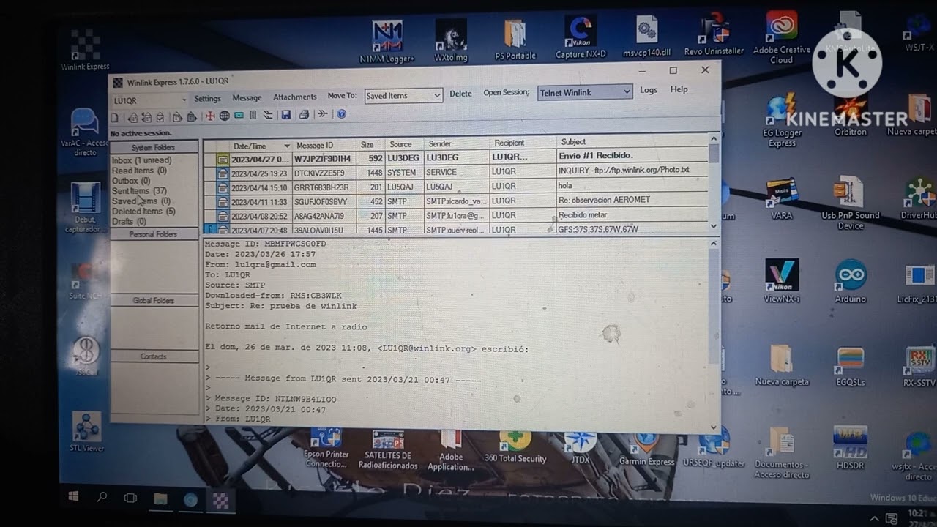Select Outbox folder
The width and height of the screenshot is (937, 527).
pyautogui.click(x=130, y=181)
